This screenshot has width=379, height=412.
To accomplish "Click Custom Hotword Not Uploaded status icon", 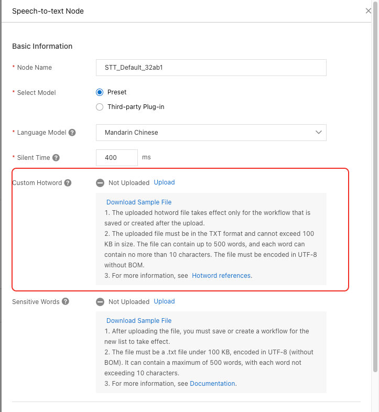I will click(x=100, y=183).
